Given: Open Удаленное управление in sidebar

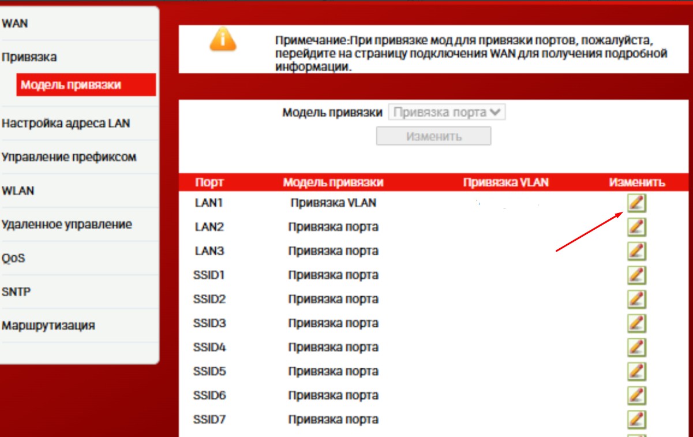Looking at the screenshot, I should coord(66,224).
